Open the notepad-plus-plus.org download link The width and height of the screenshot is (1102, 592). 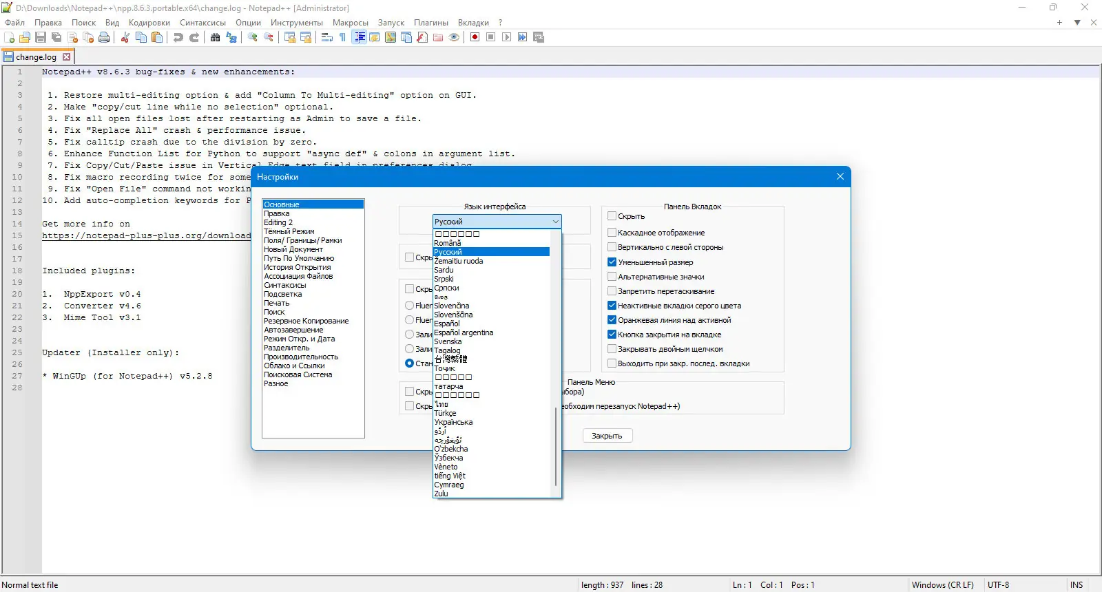click(146, 235)
